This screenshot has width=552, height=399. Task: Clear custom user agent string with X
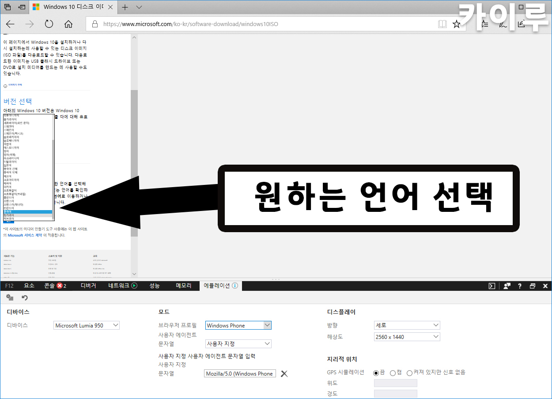(284, 374)
